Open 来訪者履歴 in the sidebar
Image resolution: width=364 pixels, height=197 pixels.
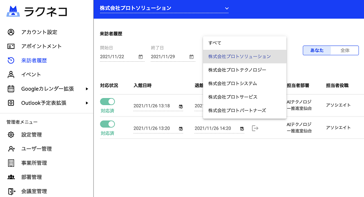click(34, 60)
